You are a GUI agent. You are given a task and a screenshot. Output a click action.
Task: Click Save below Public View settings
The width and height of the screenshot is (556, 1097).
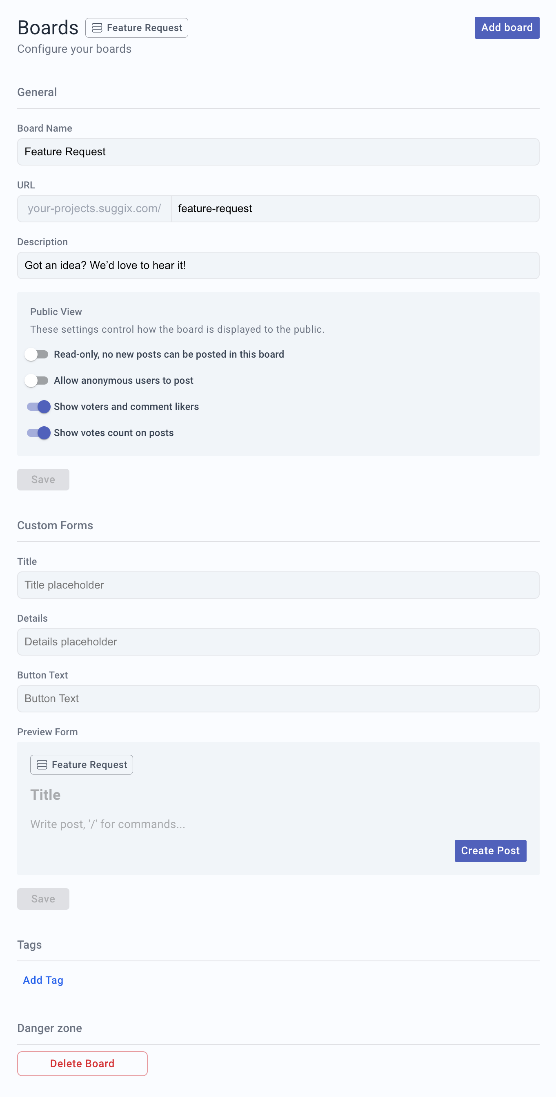pyautogui.click(x=43, y=479)
